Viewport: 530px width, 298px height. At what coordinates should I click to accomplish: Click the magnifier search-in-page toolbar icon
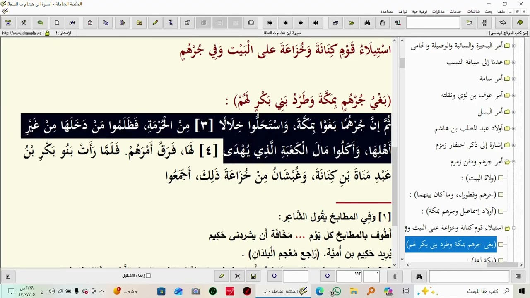click(397, 23)
